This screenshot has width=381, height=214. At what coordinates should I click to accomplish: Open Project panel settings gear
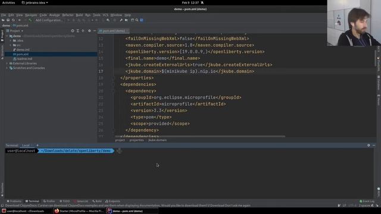pyautogui.click(x=89, y=31)
